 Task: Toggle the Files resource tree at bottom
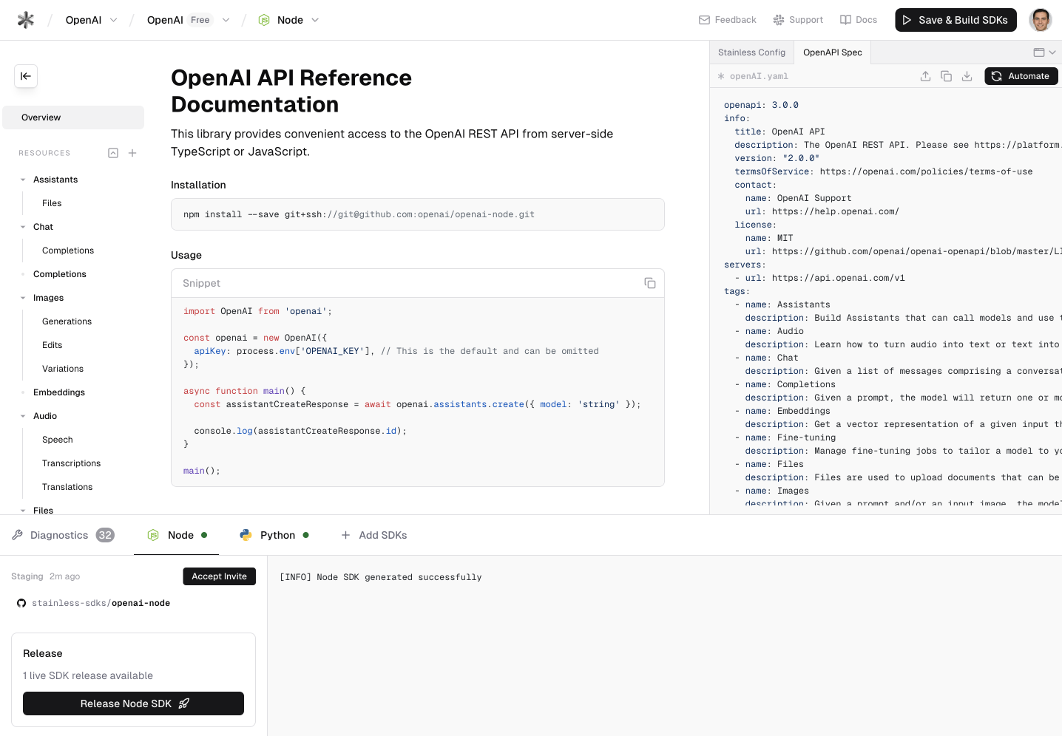pos(23,511)
